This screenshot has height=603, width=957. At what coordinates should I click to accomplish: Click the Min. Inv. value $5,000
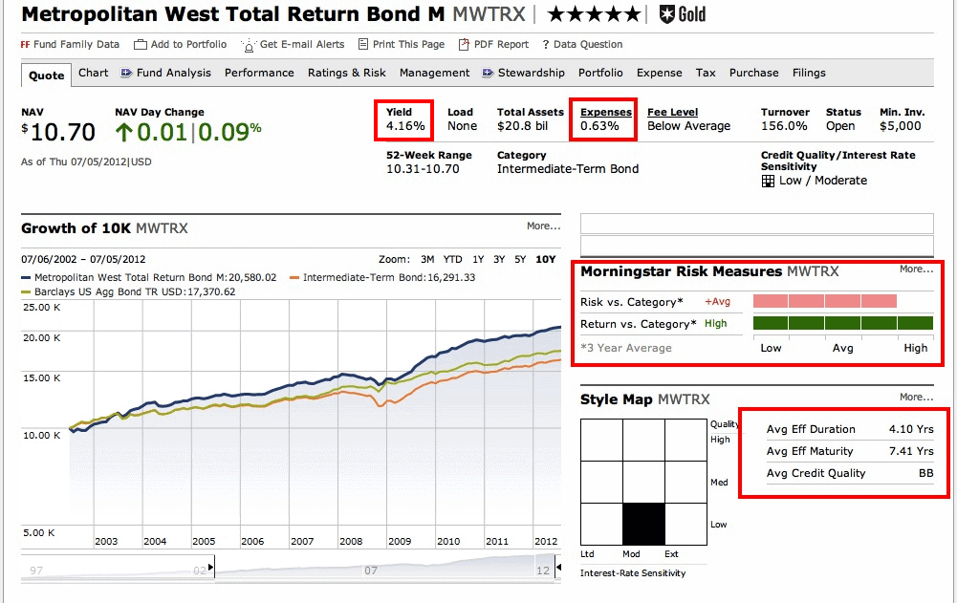pos(901,126)
